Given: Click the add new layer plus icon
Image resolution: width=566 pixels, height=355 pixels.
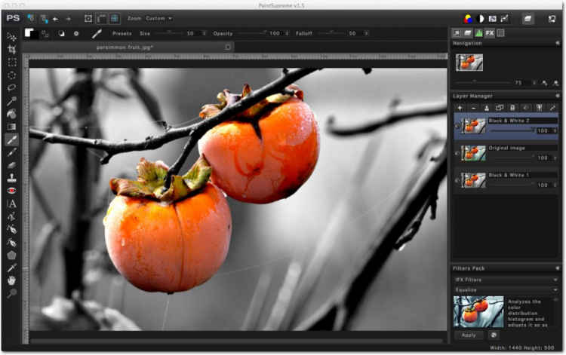Looking at the screenshot, I should pos(460,108).
